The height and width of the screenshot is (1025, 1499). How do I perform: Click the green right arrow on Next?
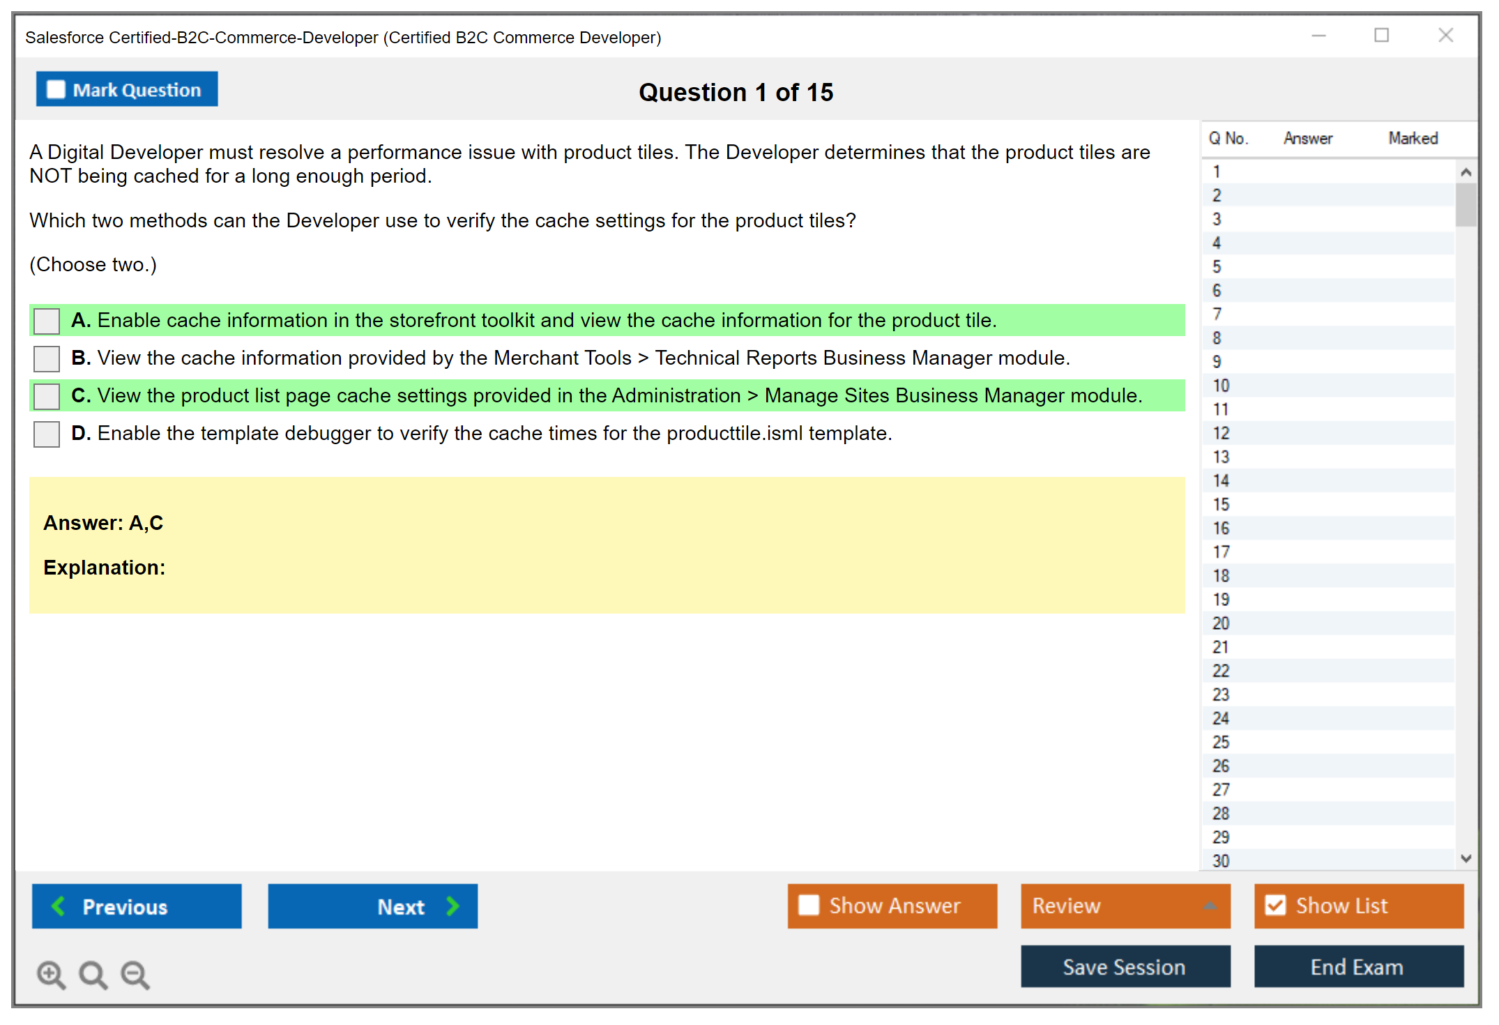(x=452, y=906)
